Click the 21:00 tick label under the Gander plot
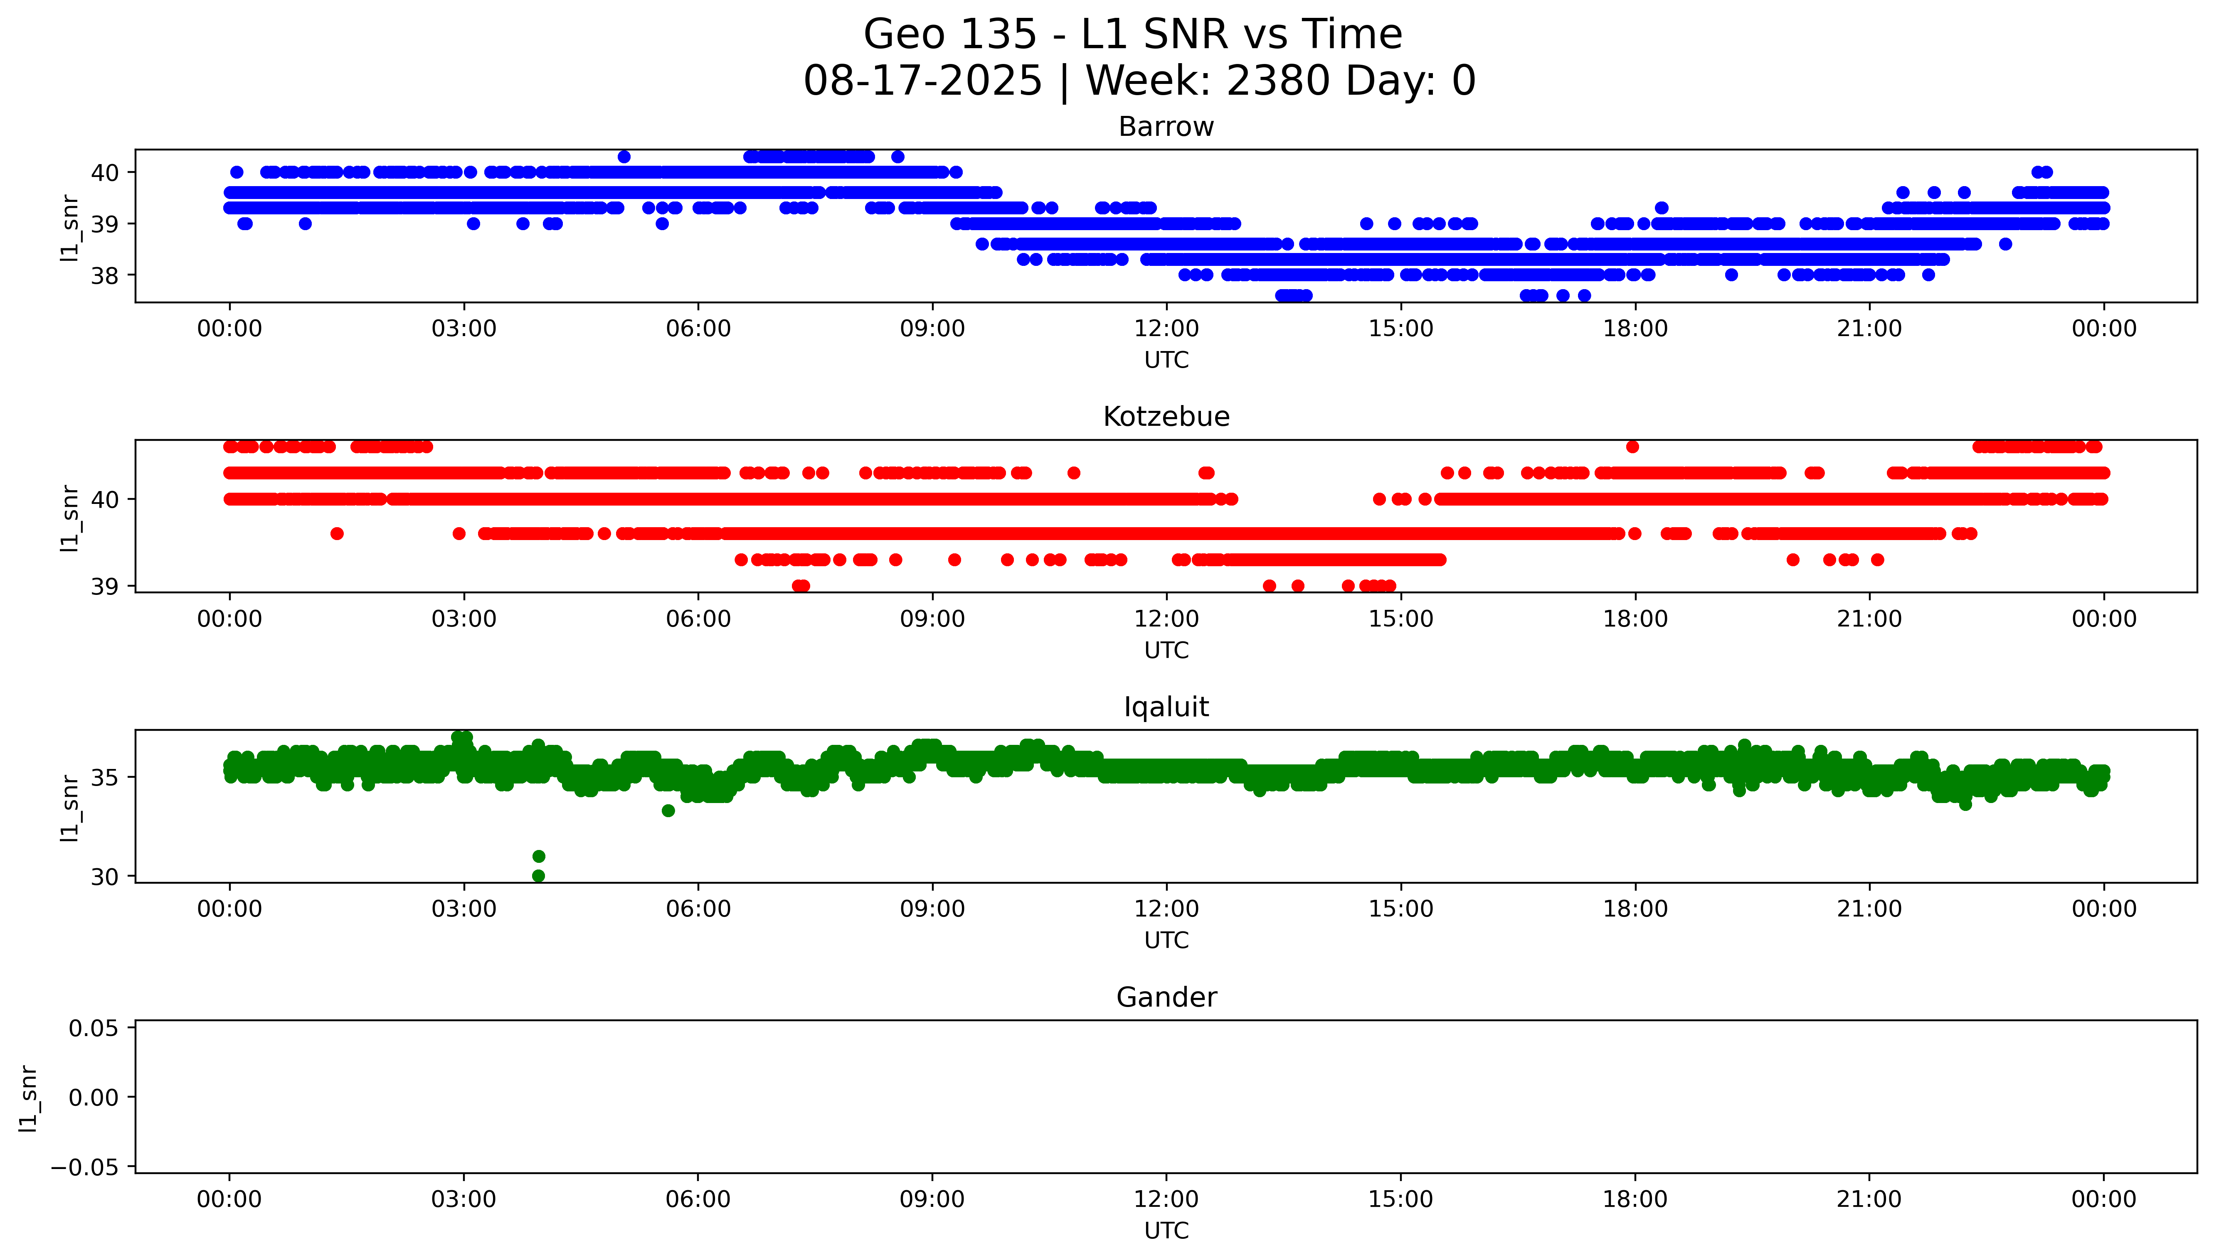Image resolution: width=2214 pixels, height=1260 pixels. (1869, 1199)
